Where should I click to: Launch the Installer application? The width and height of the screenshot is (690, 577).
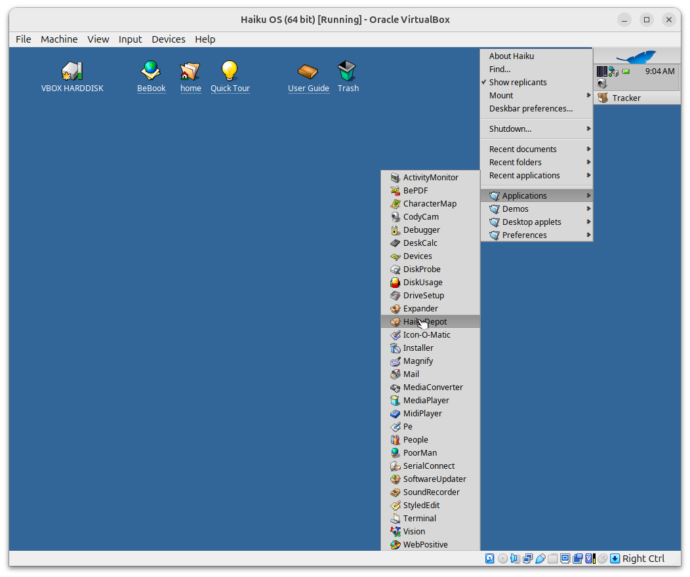(x=430, y=348)
